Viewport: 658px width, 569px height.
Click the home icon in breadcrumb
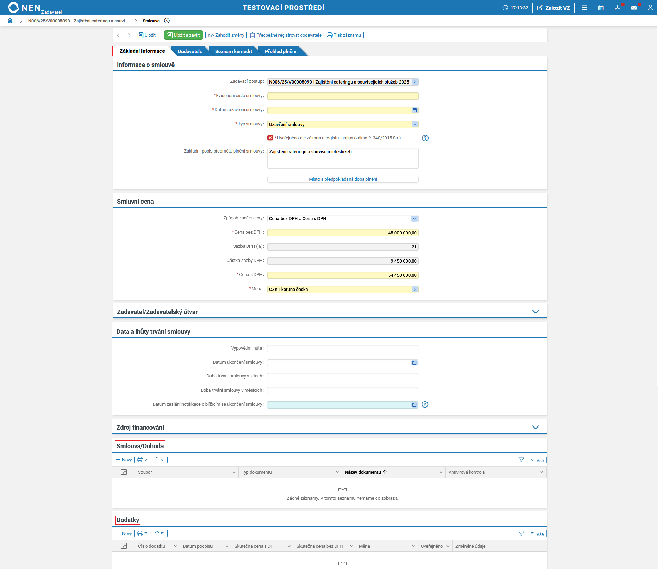[10, 21]
